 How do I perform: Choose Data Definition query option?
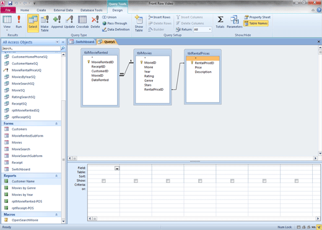pyautogui.click(x=116, y=30)
